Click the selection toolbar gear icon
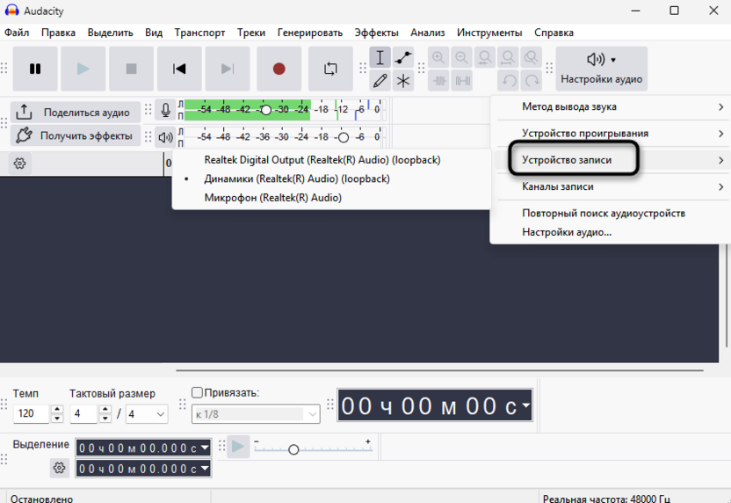Viewport: 731px width, 503px height. coord(59,468)
